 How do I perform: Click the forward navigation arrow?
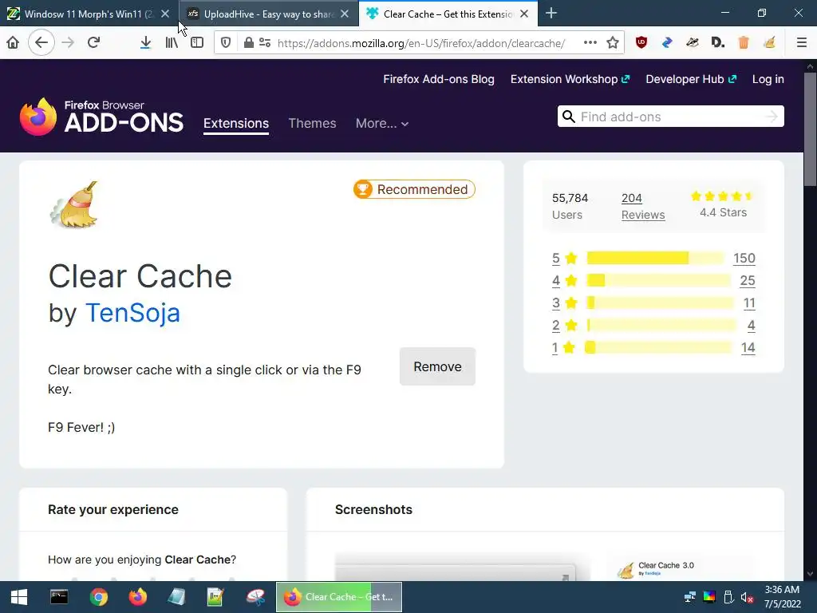(x=68, y=43)
